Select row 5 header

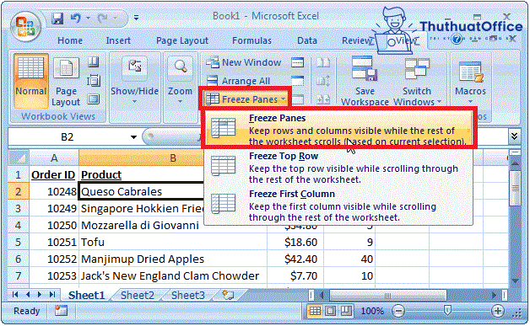click(x=19, y=242)
